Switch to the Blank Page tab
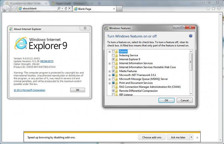Viewport: 224px width, 144px height. 95,9
